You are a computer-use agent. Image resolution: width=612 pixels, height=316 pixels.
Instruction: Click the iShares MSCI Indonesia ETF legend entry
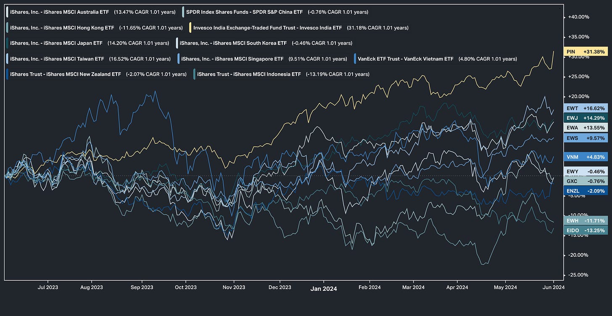(282, 74)
